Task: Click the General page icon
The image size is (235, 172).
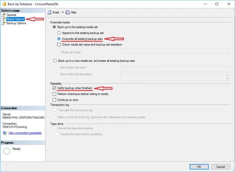Action: (3, 15)
